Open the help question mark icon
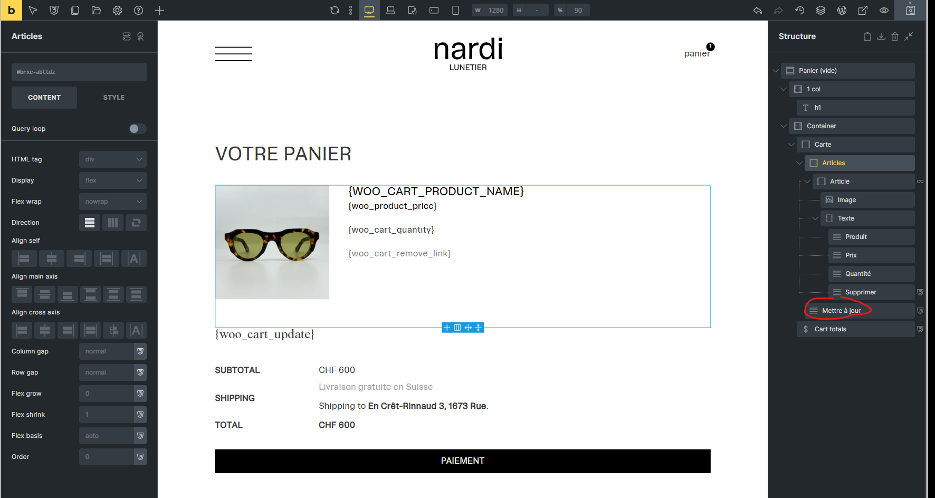The image size is (935, 498). click(x=138, y=10)
